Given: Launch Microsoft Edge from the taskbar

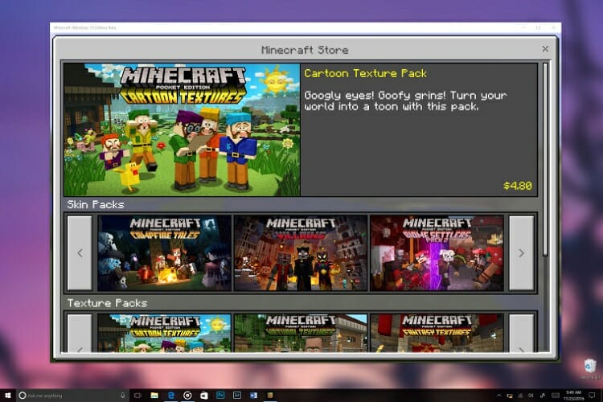Looking at the screenshot, I should (x=171, y=395).
